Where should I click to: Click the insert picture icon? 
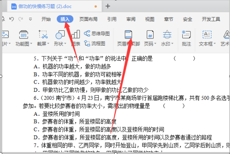6,35
